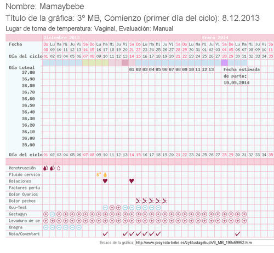Viewport: 274px width, 253px height.
Task: Click the 'Fluido cervica' row label
Action: pyautogui.click(x=24, y=174)
